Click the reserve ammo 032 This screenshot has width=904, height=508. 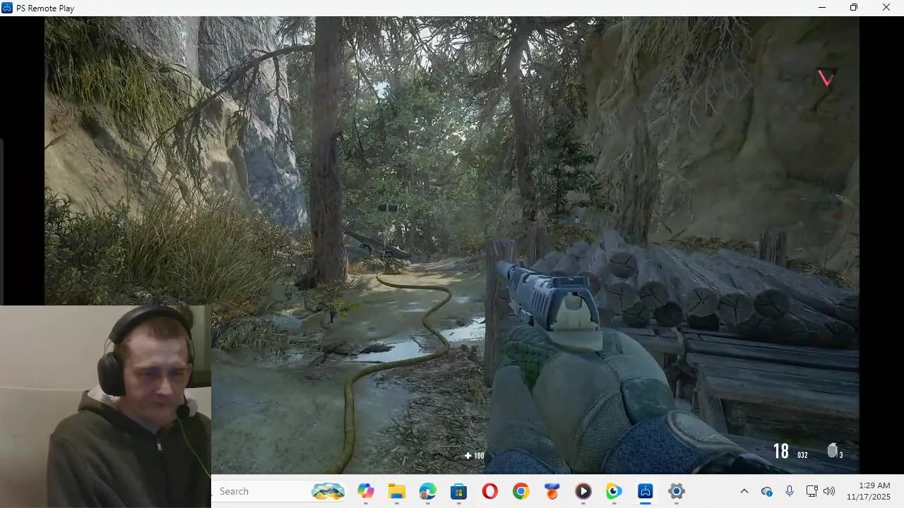[x=802, y=455]
